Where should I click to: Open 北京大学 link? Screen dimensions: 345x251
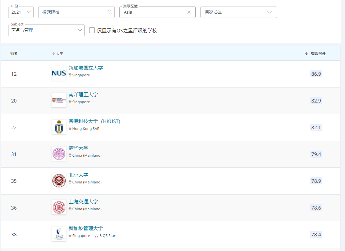coord(78,175)
